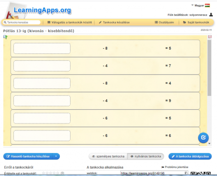217x176 pixels.
Task: Select the nyilvános tankocka visibility option
Action: 146,156
